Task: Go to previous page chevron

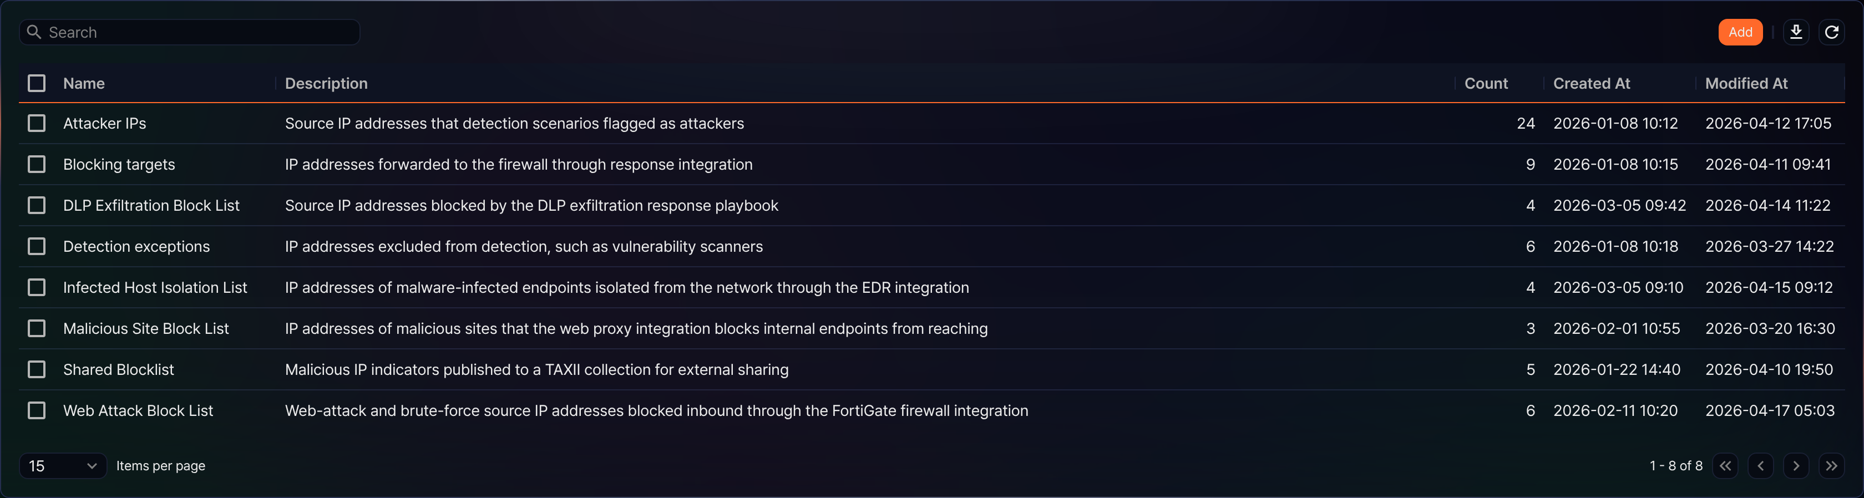Action: click(1760, 465)
